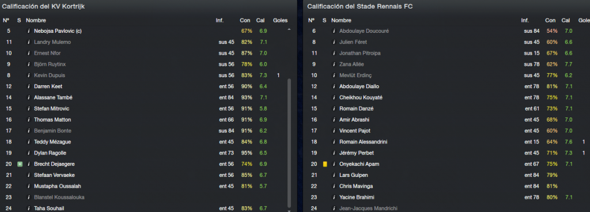Select the Thomas Matton row
Screen dimensions: 590x212
pos(147,119)
